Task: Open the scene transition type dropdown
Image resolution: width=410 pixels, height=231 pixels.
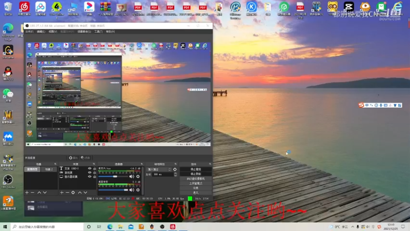Action: pos(159,169)
